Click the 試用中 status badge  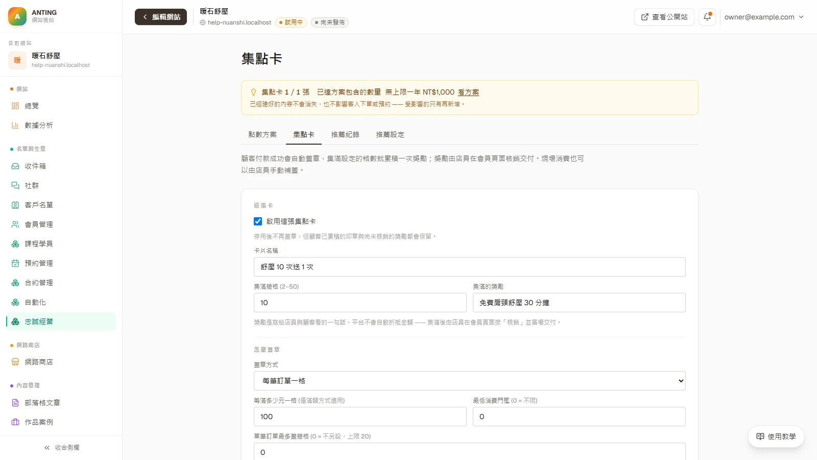click(x=291, y=22)
